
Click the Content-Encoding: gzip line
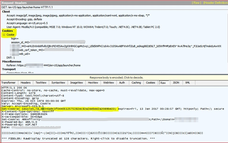20,98
